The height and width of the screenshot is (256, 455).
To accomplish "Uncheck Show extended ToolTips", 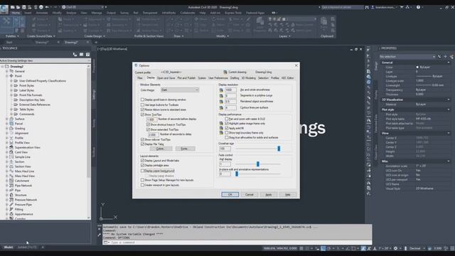I will [149, 129].
